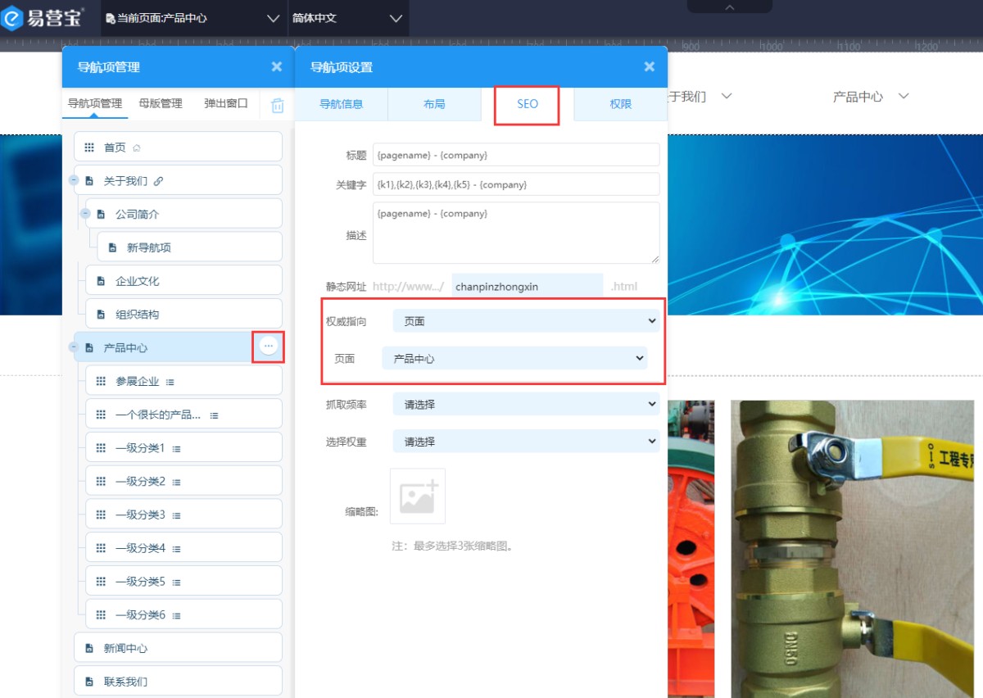Viewport: 983px width, 698px height.
Task: Close the 导航项管理 panel
Action: pos(277,67)
